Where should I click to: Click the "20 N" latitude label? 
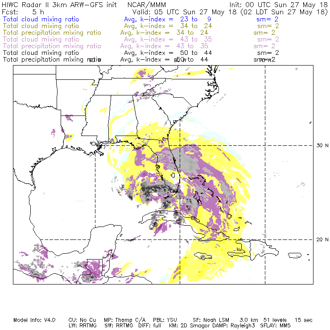click(322, 239)
